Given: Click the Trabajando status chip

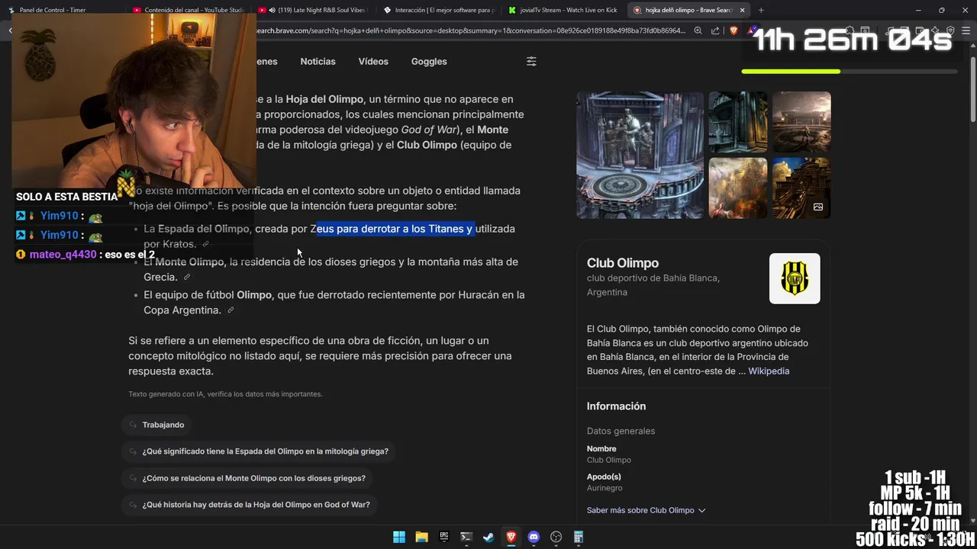Looking at the screenshot, I should click(x=156, y=425).
